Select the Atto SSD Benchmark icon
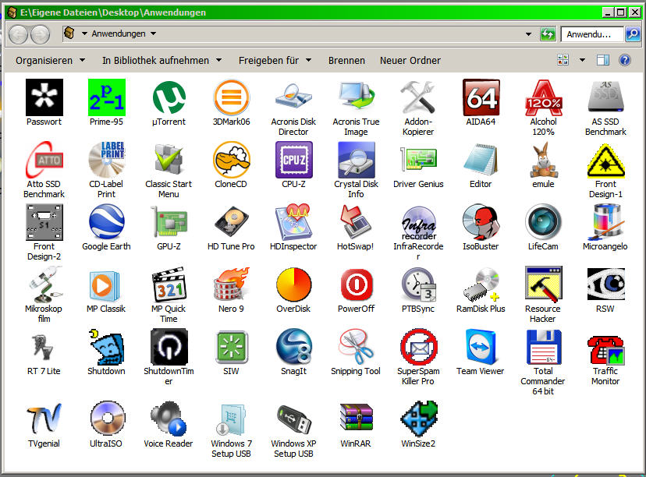Viewport: 646px width, 477px height. pyautogui.click(x=44, y=160)
